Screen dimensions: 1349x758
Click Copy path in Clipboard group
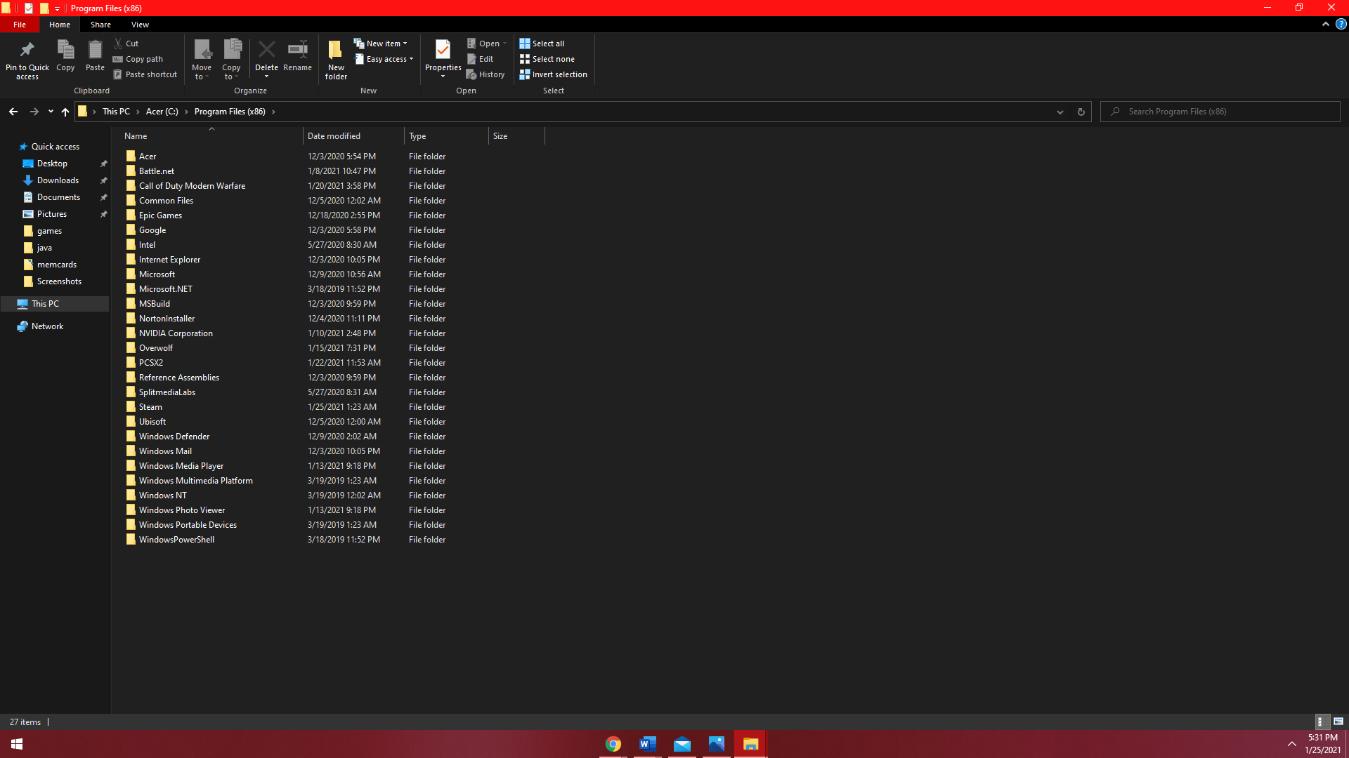(x=138, y=59)
